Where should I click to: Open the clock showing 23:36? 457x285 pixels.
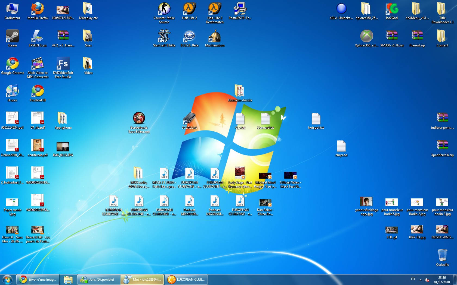pyautogui.click(x=442, y=280)
